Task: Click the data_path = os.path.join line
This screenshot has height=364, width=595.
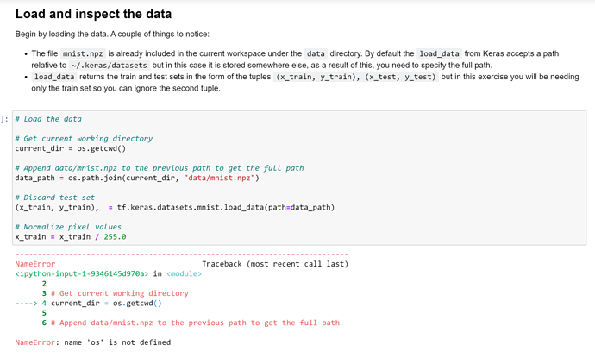Action: pyautogui.click(x=137, y=178)
